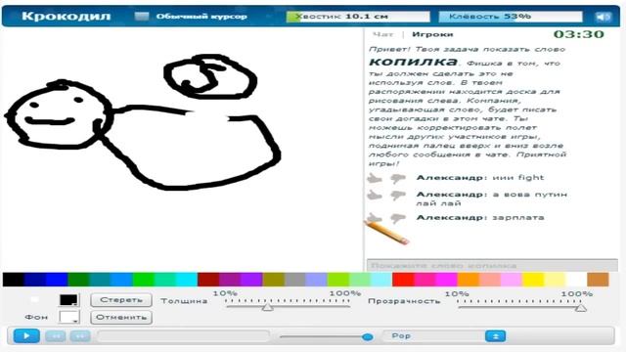The width and height of the screenshot is (626, 352).
Task: Open the Фон background color dropdown
Action: 68,317
